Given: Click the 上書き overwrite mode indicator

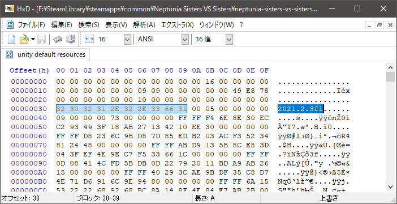Looking at the screenshot, I should click(329, 198).
